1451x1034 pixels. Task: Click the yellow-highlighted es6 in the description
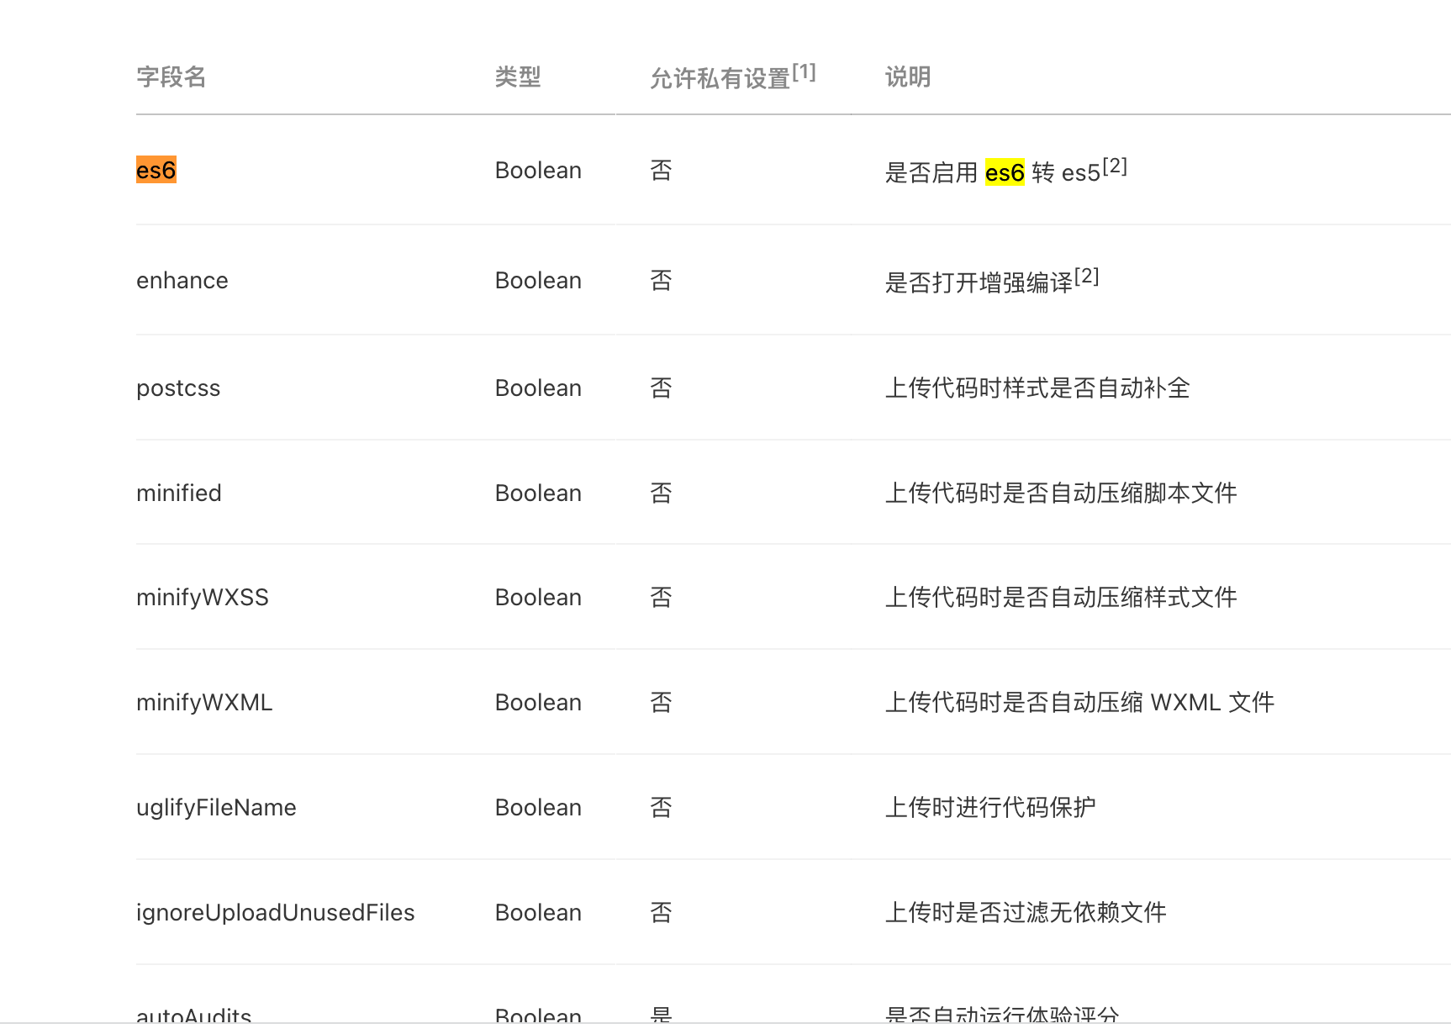[x=1005, y=173]
